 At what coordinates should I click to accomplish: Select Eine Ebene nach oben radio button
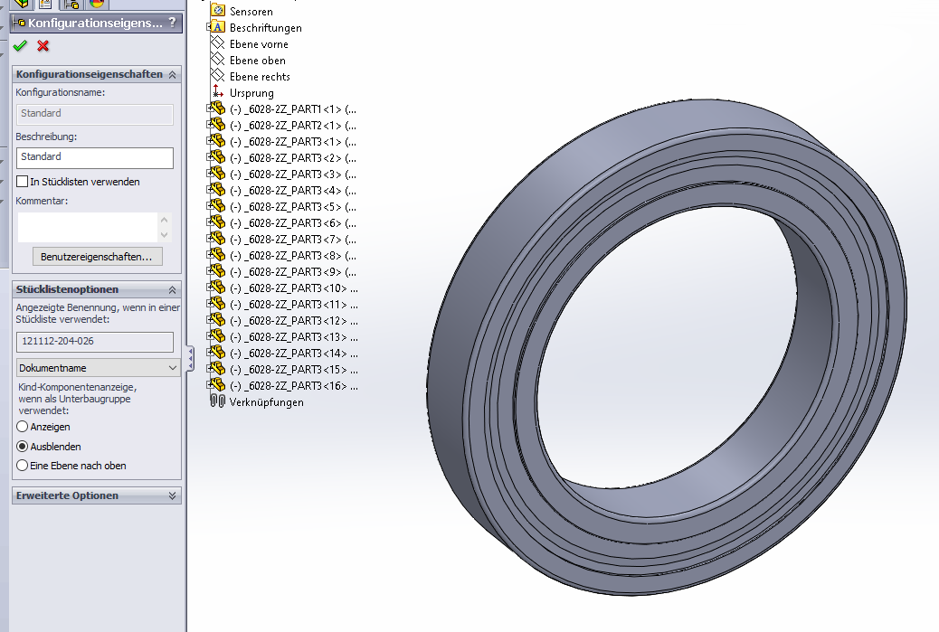(22, 466)
